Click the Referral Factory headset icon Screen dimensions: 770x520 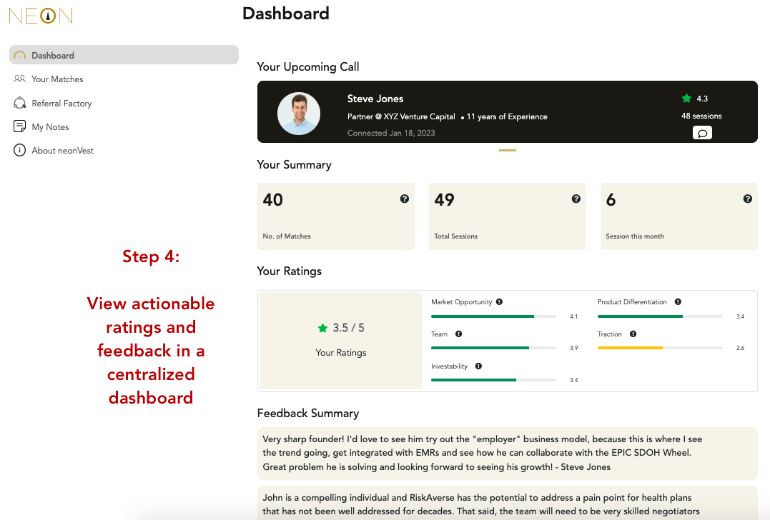pyautogui.click(x=19, y=103)
